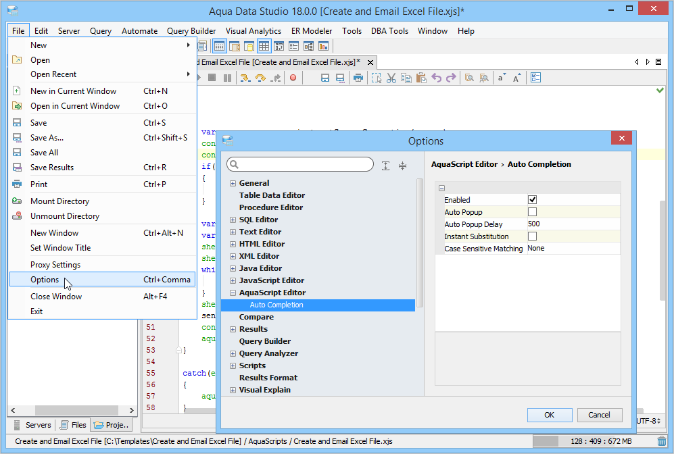Collapse the AquaScript Editor options node
The image size is (674, 454).
233,293
